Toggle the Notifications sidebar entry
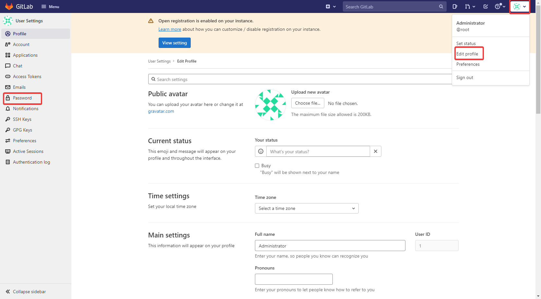This screenshot has width=541, height=299. [x=26, y=108]
